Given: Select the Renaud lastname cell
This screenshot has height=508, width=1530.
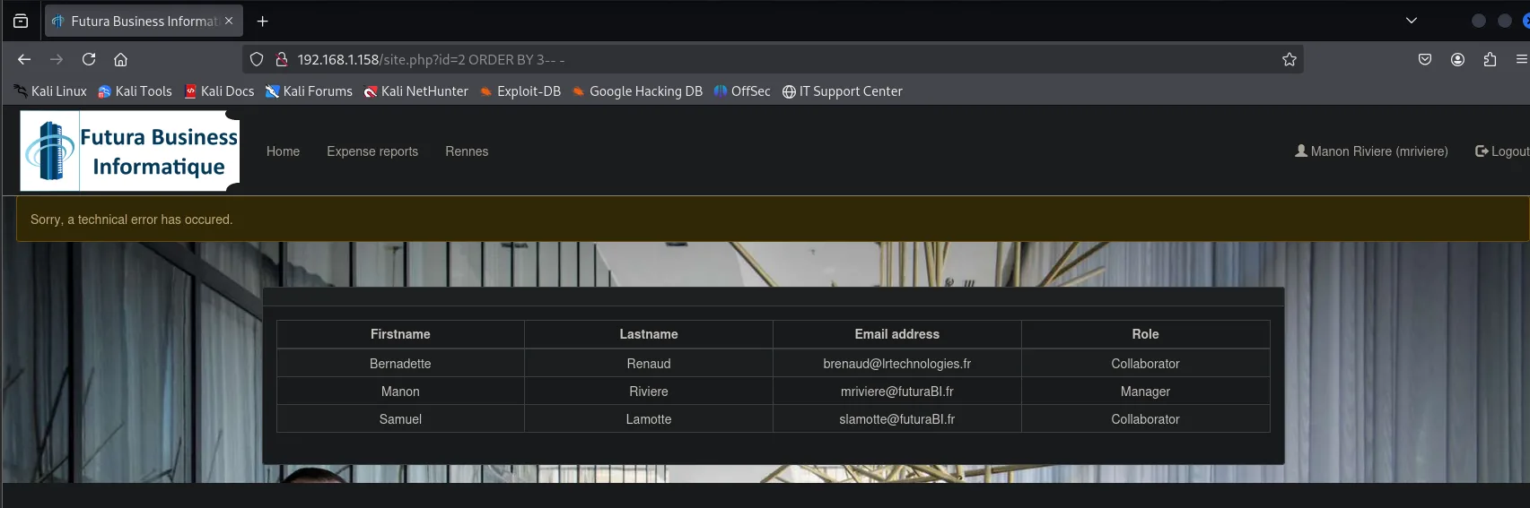Looking at the screenshot, I should click(x=649, y=364).
